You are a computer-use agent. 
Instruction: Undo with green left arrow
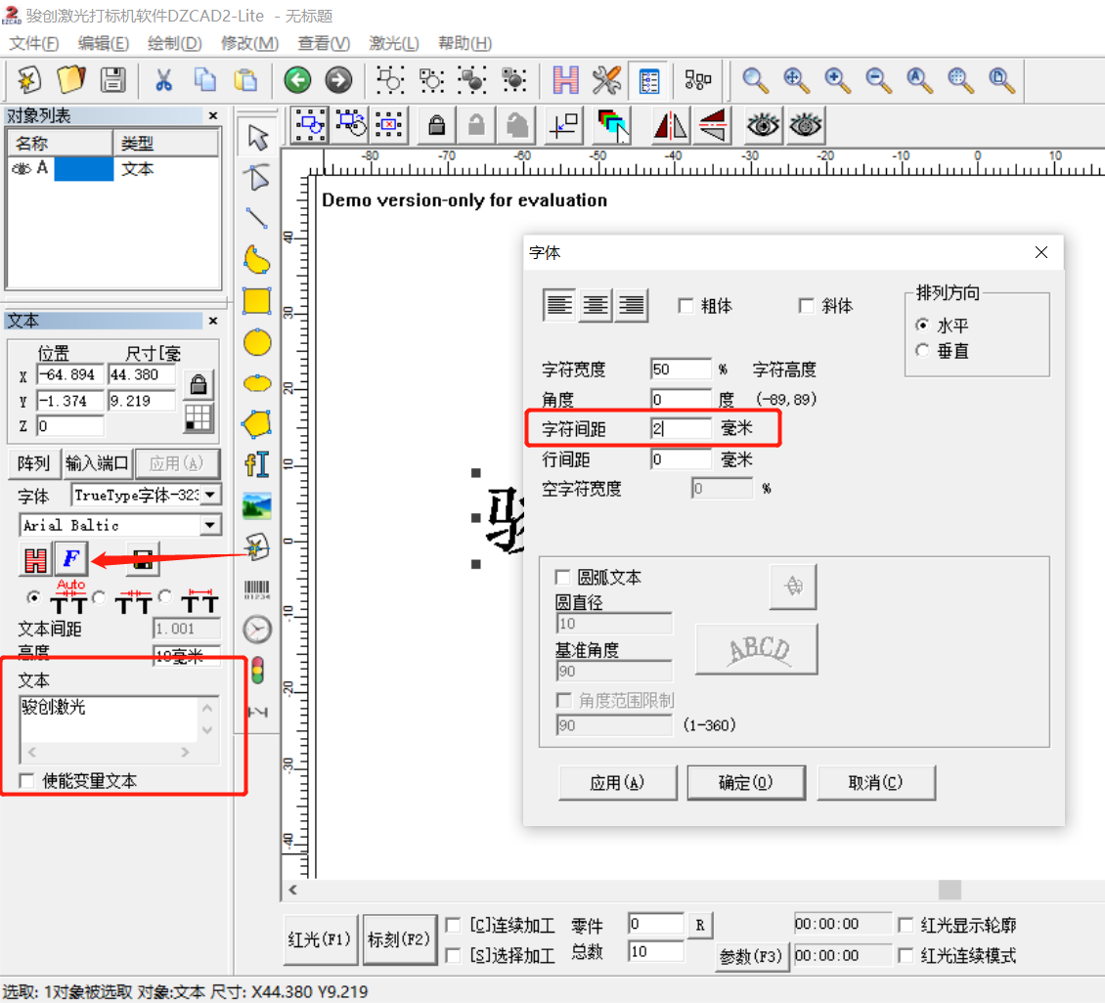[x=297, y=79]
